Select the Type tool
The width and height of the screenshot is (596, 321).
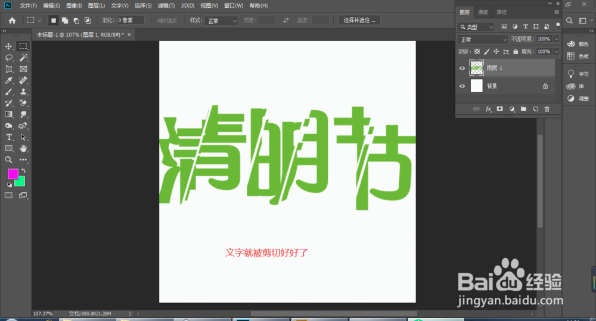pos(8,137)
